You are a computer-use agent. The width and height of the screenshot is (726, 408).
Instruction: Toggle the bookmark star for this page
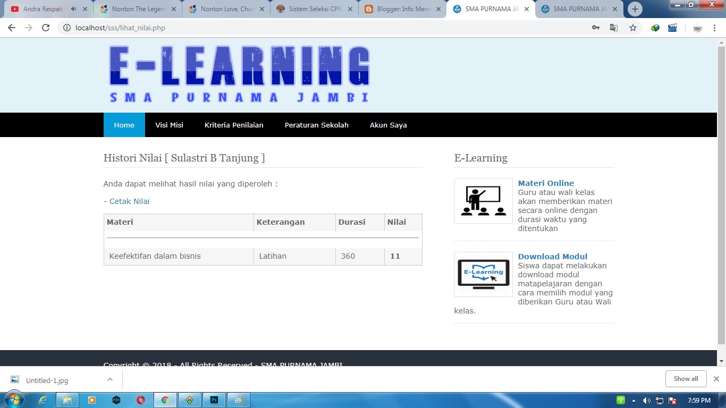point(633,27)
